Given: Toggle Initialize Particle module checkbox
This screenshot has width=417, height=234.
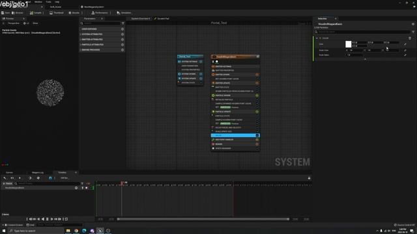Looking at the screenshot, I should pyautogui.click(x=257, y=99).
